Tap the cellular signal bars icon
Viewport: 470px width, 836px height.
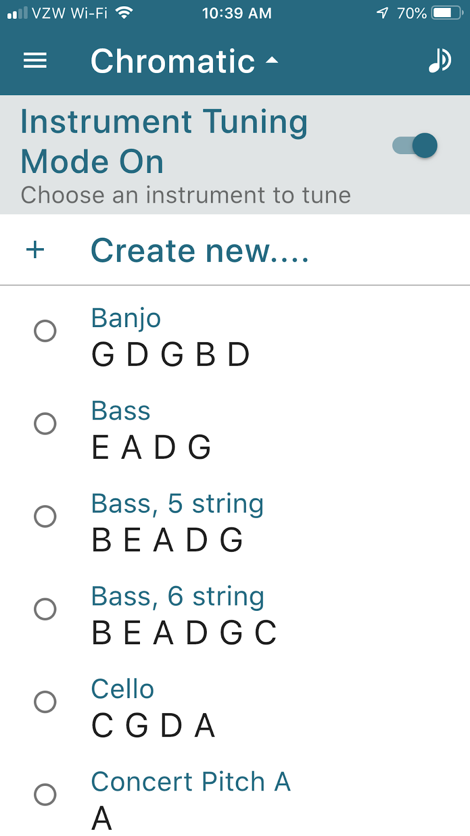pyautogui.click(x=17, y=13)
